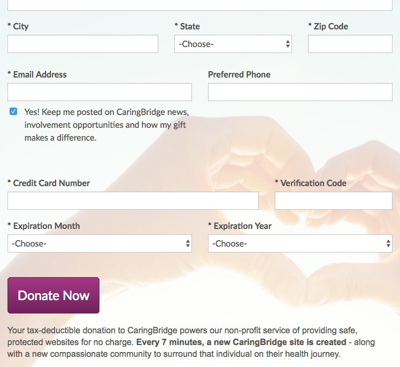The image size is (400, 367).
Task: Click the Credit Card Number input box
Action: point(133,201)
